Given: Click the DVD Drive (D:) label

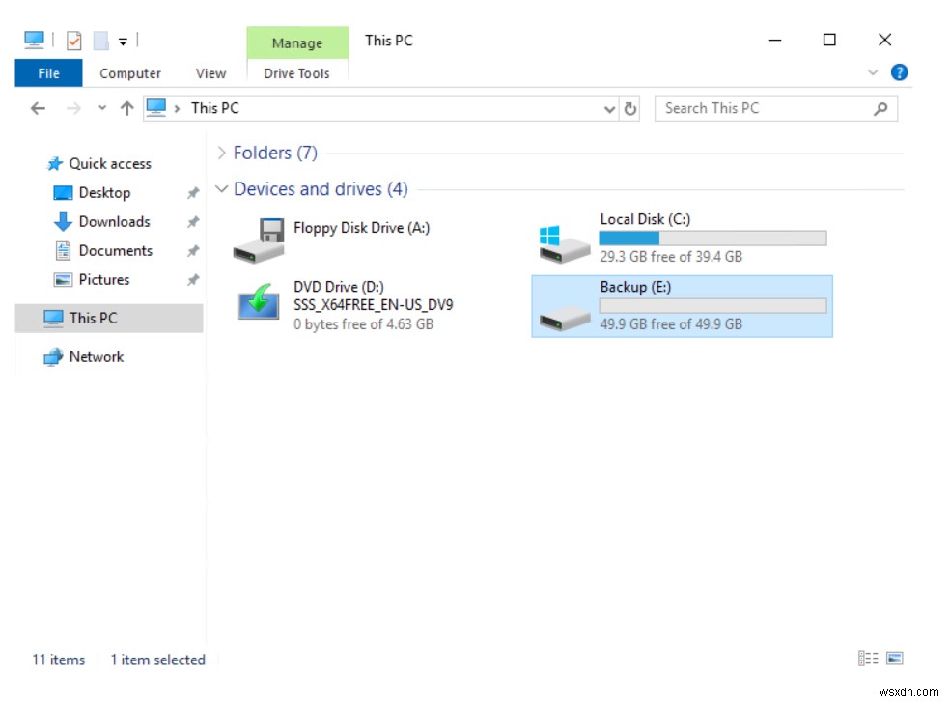Looking at the screenshot, I should point(338,287).
